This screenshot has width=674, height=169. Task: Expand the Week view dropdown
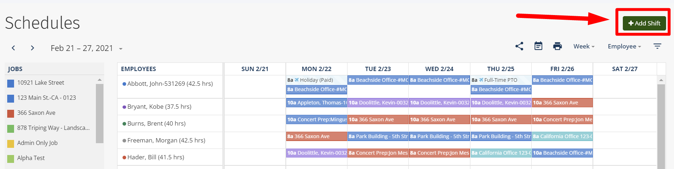tap(584, 46)
